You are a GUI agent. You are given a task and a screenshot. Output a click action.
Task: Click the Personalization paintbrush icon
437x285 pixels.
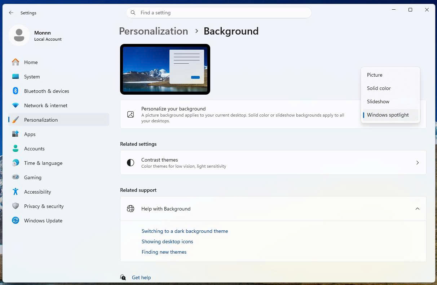tap(16, 120)
